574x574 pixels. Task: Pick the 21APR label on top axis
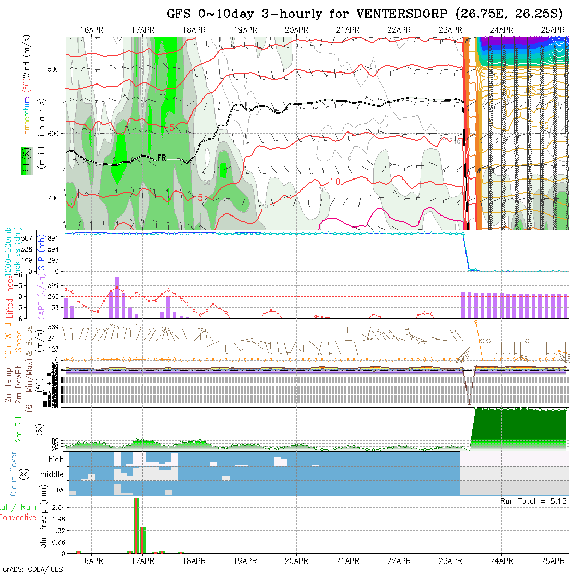(348, 30)
